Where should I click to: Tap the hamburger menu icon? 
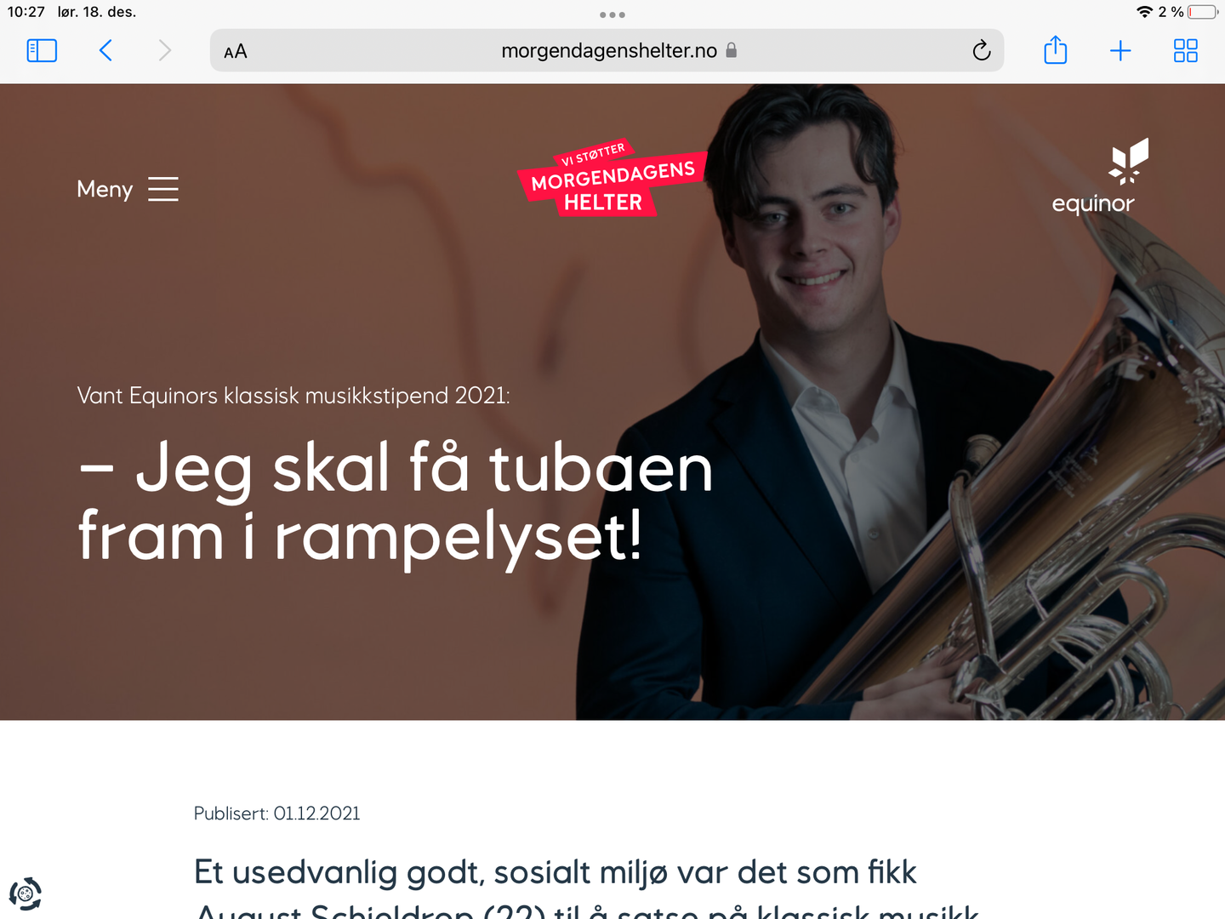point(163,189)
